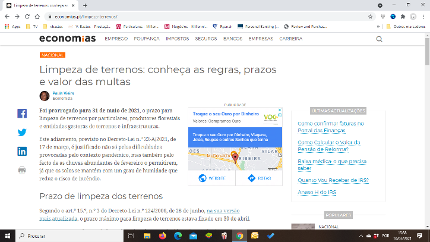The image size is (430, 242).
Task: Open the ad's ROTAS directions button
Action: [259, 178]
